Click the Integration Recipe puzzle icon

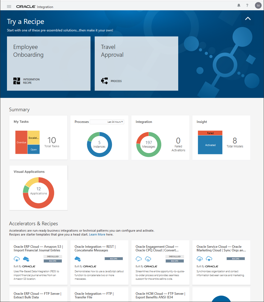tap(17, 81)
